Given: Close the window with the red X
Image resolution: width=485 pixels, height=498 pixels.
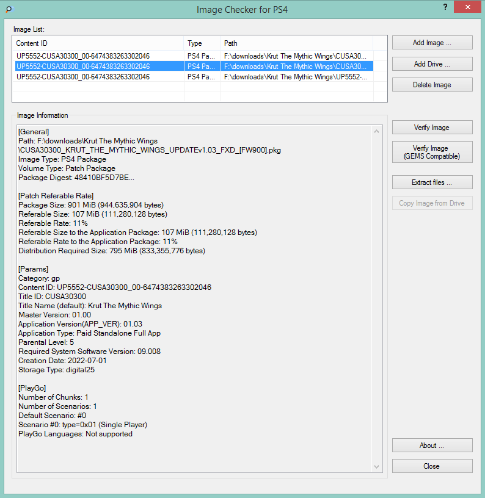Looking at the screenshot, I should pos(467,7).
